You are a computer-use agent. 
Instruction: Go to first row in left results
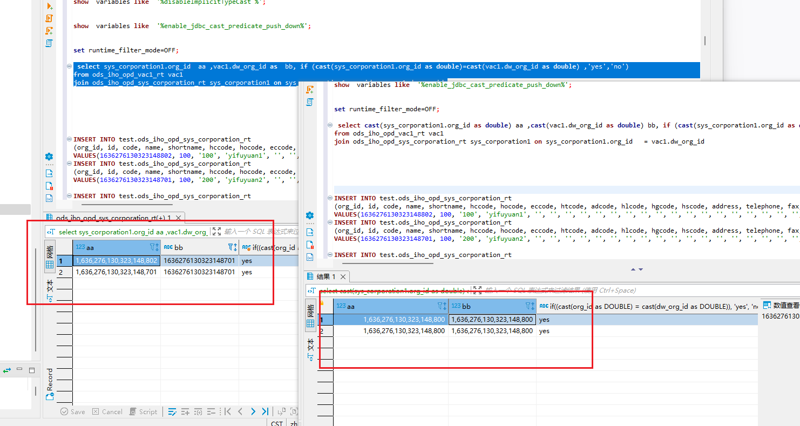[227, 411]
